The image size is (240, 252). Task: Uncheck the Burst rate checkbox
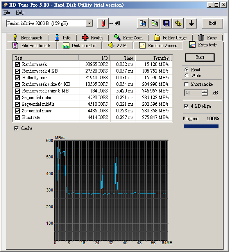pyautogui.click(x=17, y=117)
